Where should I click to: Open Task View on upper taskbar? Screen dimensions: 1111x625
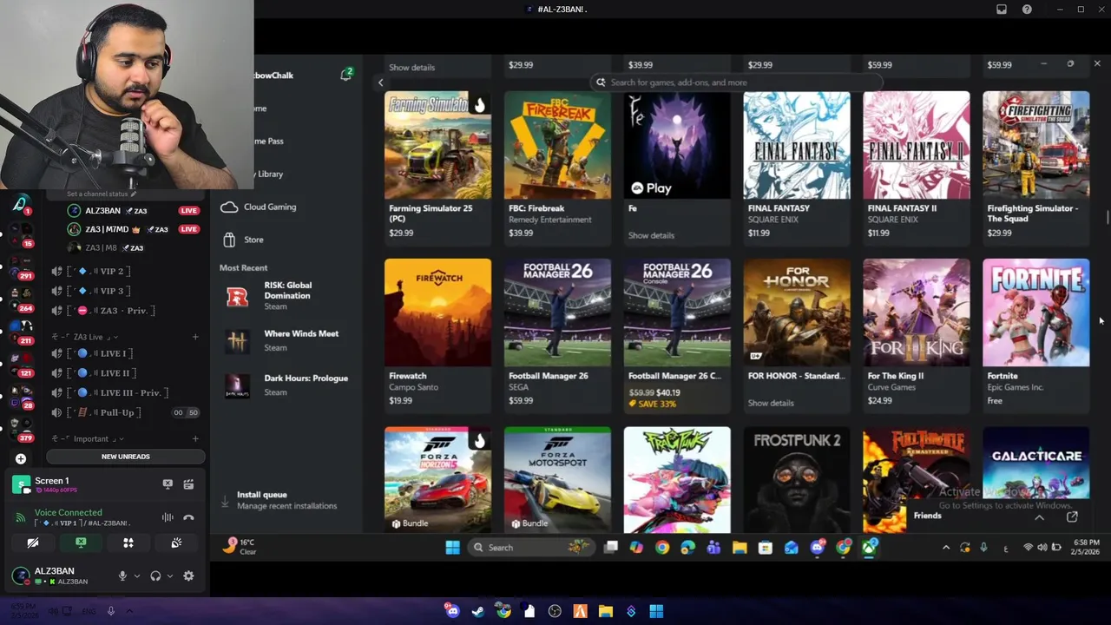[x=611, y=547]
